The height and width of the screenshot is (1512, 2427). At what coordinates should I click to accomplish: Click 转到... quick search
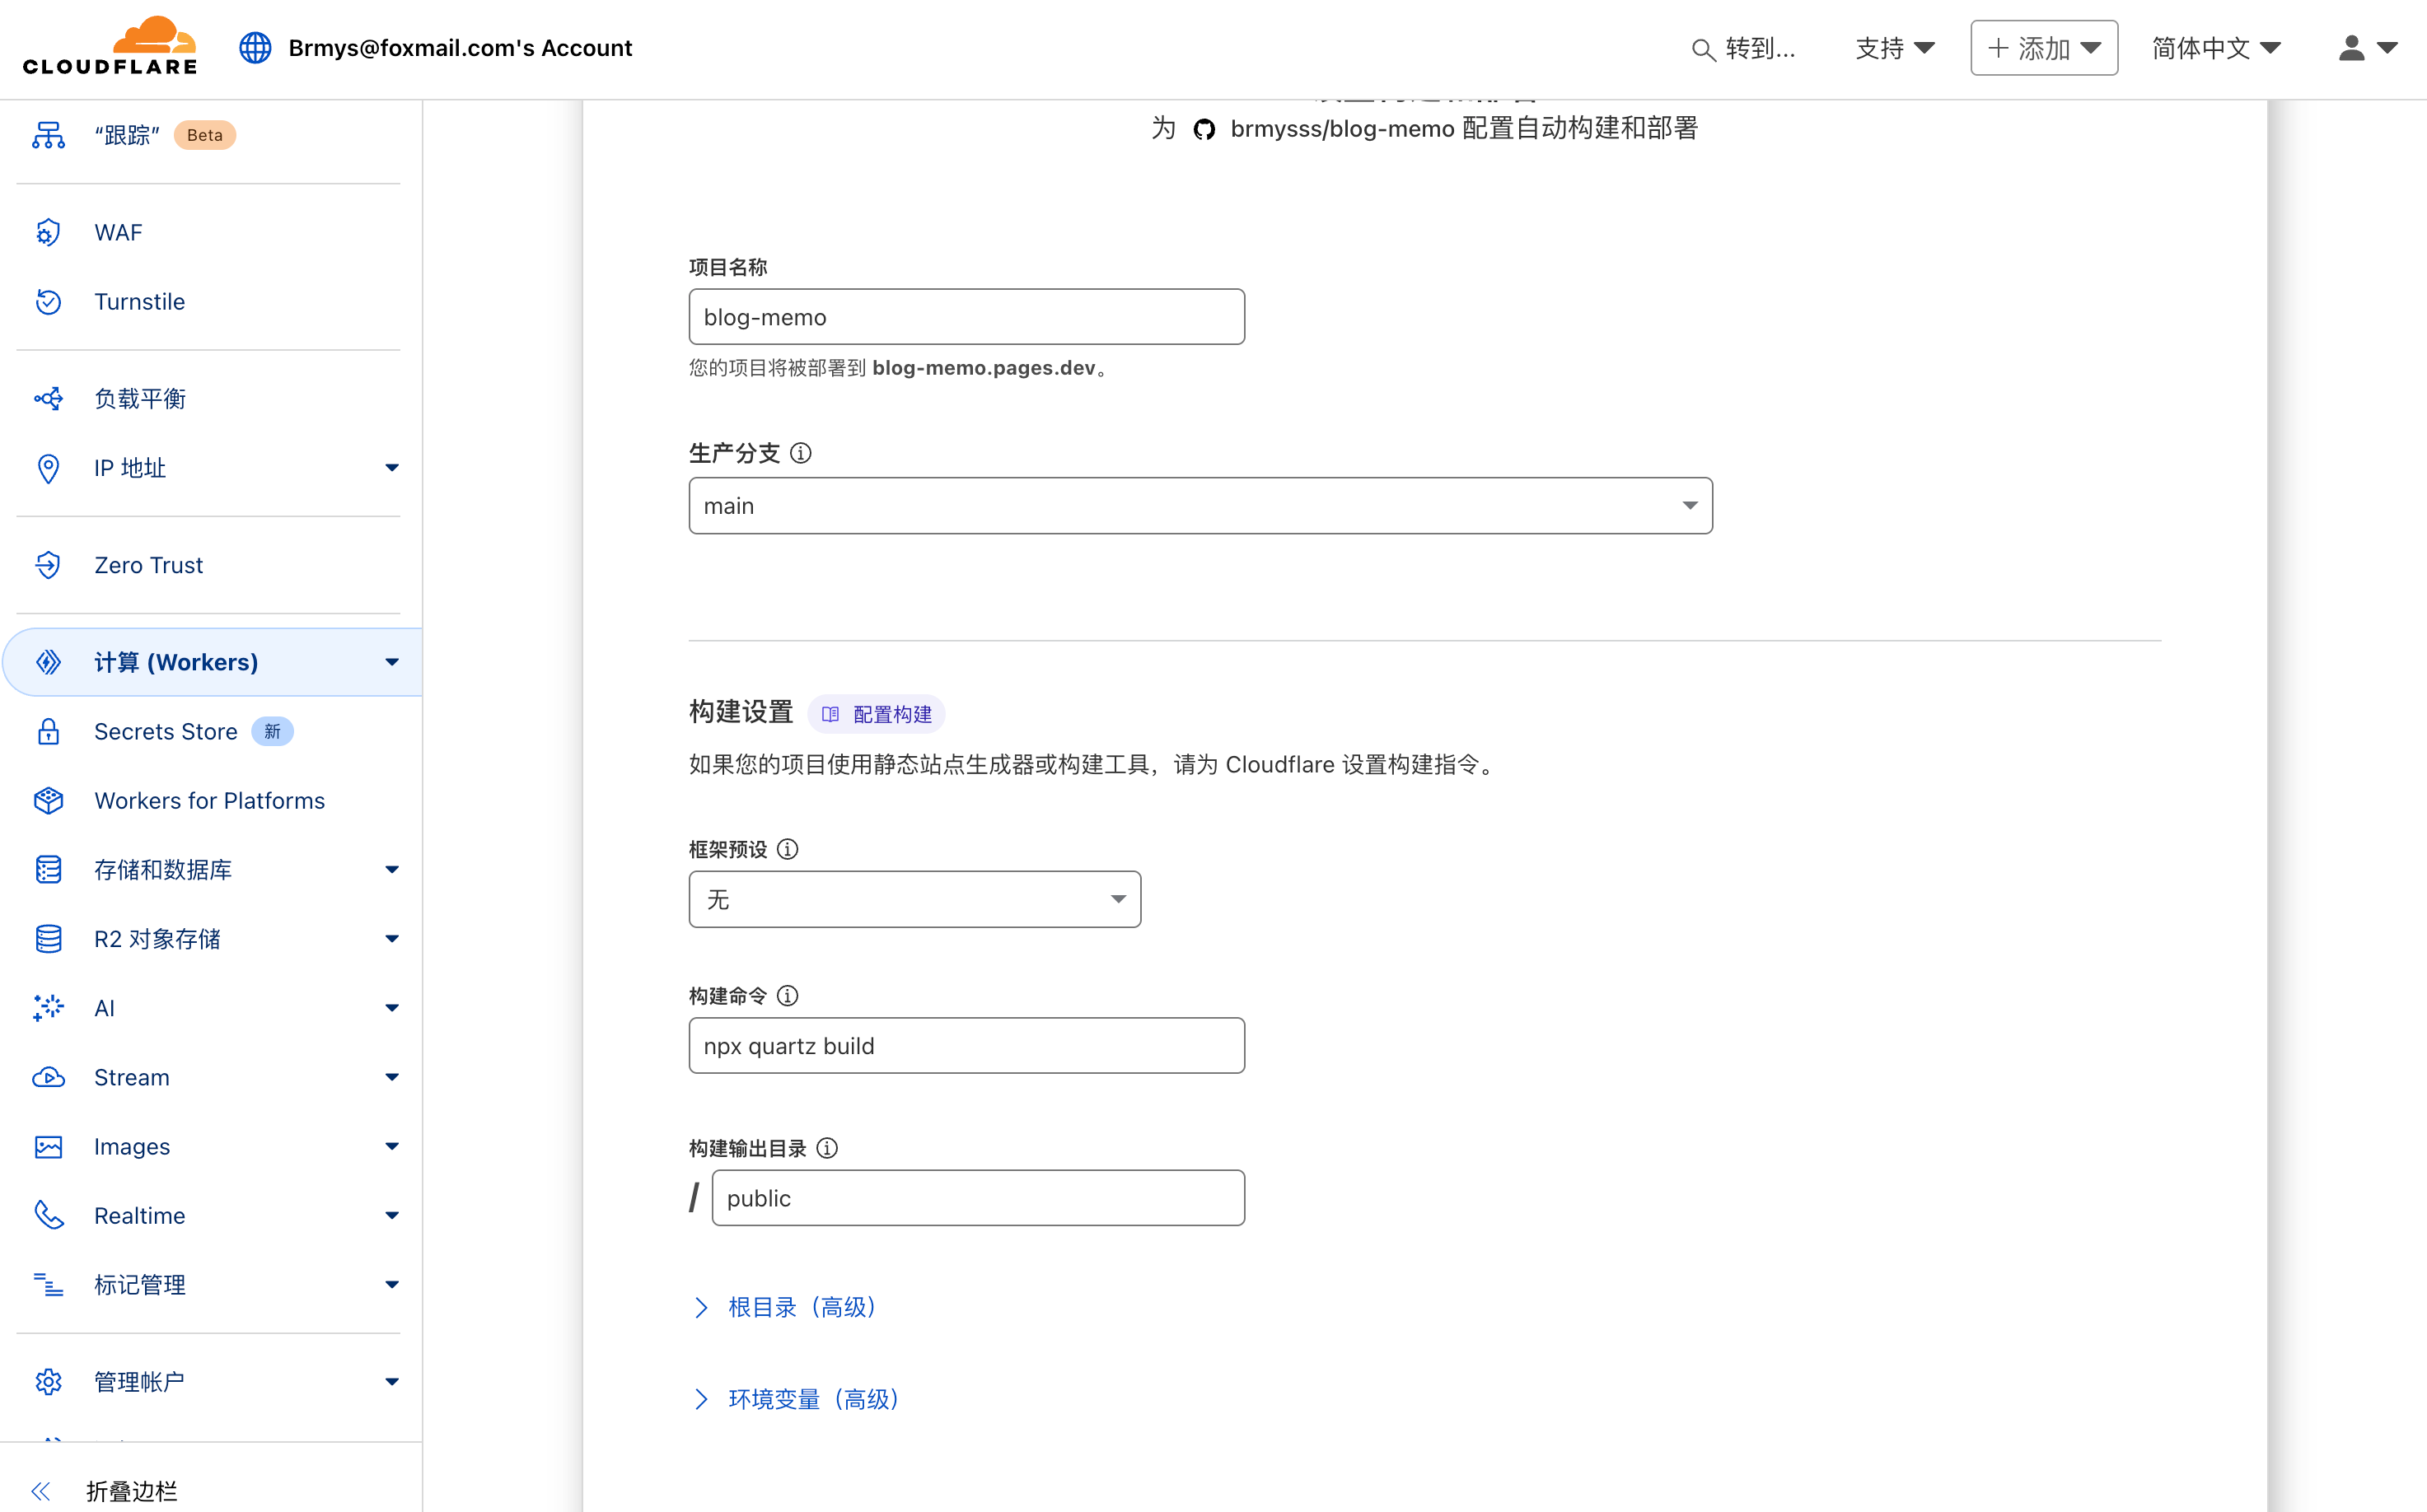point(1742,48)
